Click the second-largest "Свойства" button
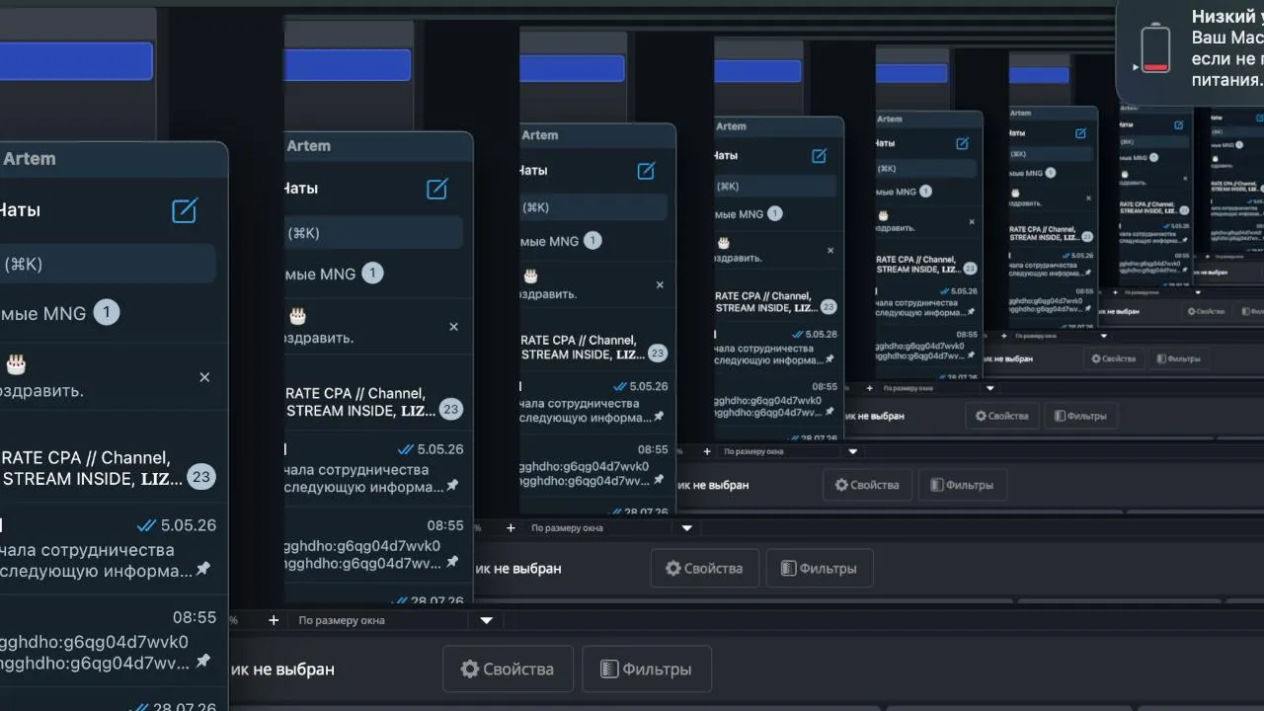The image size is (1264, 711). pos(704,568)
